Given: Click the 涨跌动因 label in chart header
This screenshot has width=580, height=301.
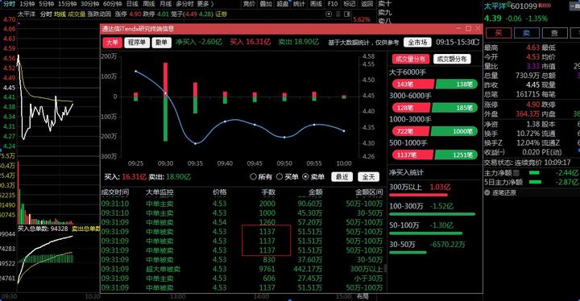Looking at the screenshot, I should tap(99, 14).
